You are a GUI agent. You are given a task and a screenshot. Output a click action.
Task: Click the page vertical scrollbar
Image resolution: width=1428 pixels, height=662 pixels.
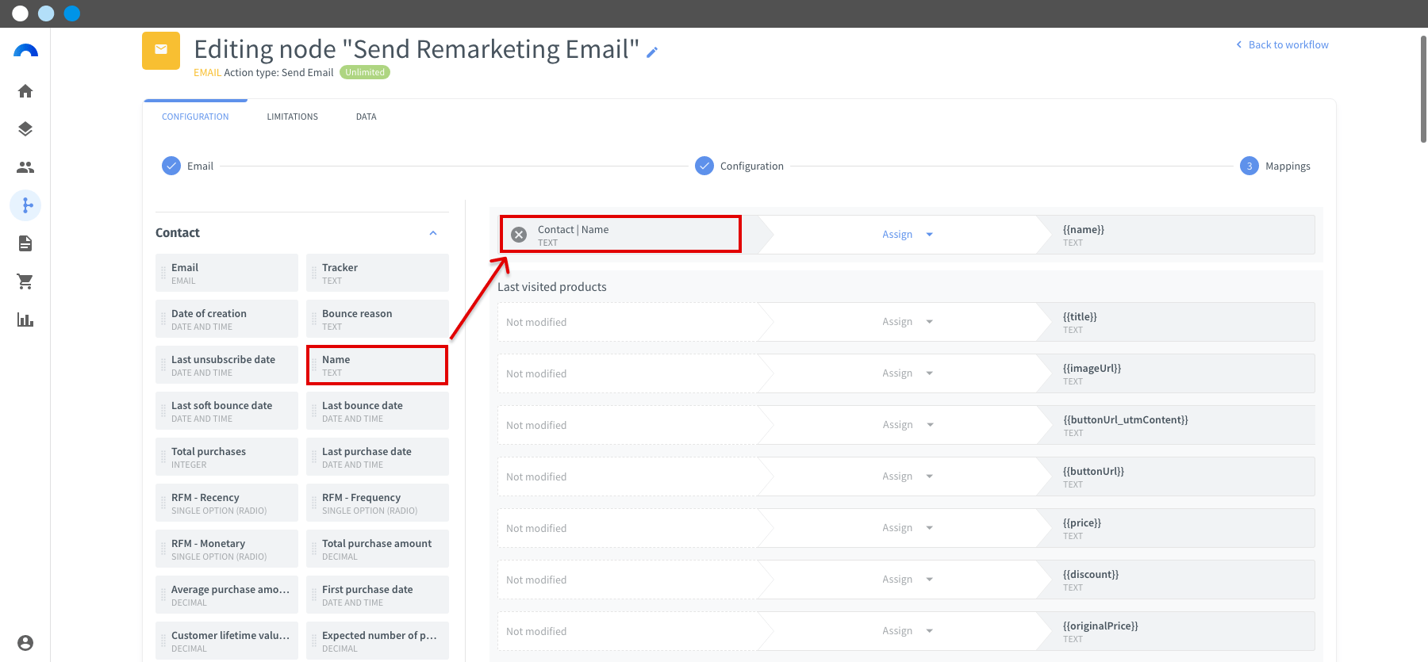pyautogui.click(x=1423, y=89)
